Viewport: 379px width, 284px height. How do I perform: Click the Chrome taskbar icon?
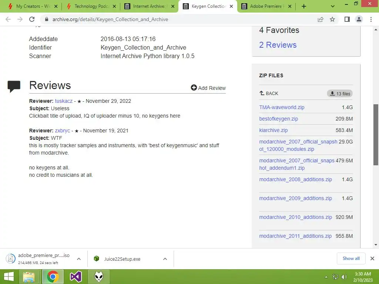coord(53,277)
